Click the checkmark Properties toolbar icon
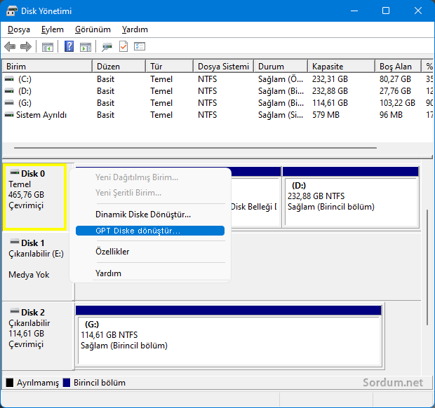Viewport: 435px width, 408px height. (123, 46)
